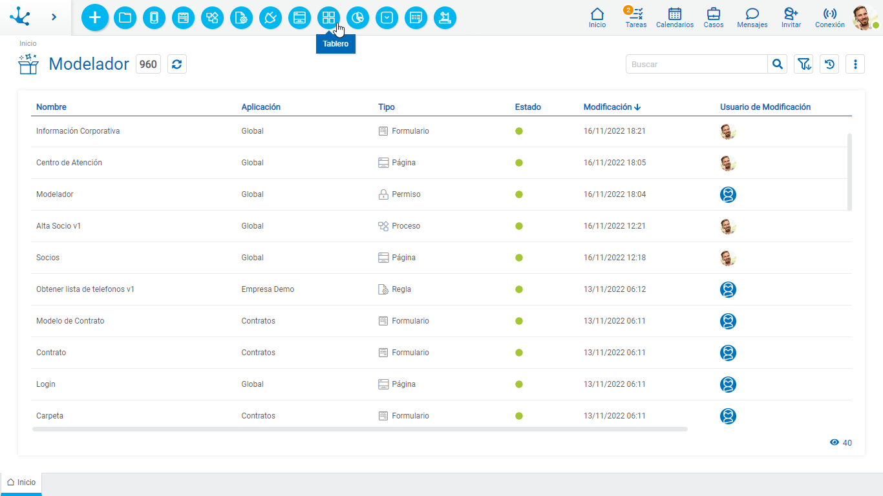
Task: Click the plus create-new button
Action: click(95, 17)
